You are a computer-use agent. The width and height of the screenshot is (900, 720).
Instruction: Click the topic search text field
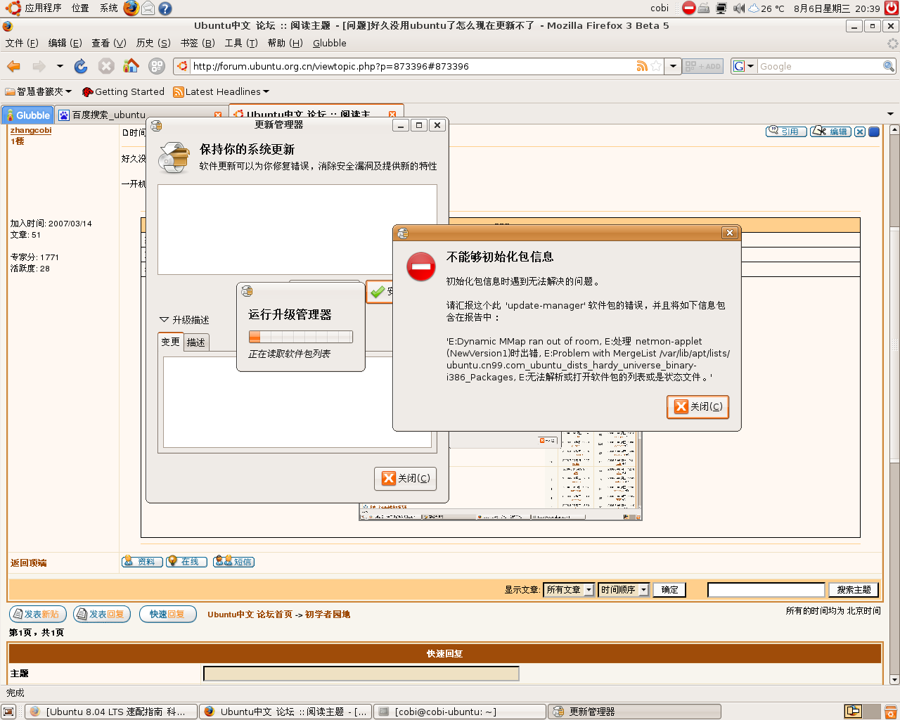pos(766,590)
